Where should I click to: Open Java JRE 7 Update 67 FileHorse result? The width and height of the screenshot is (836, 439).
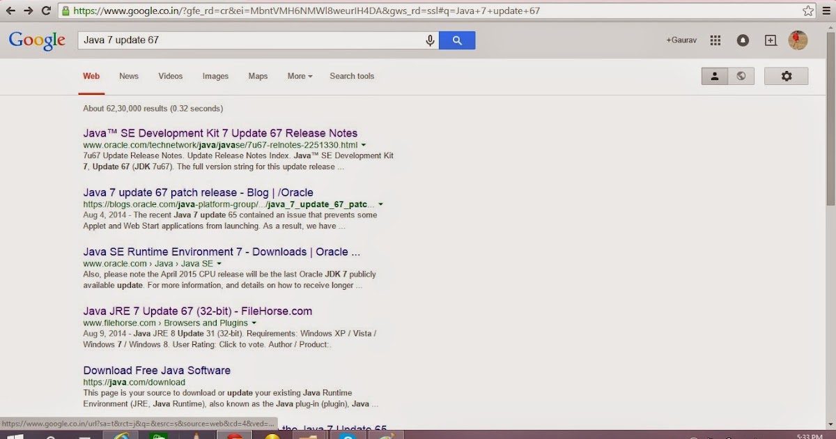[x=197, y=311]
